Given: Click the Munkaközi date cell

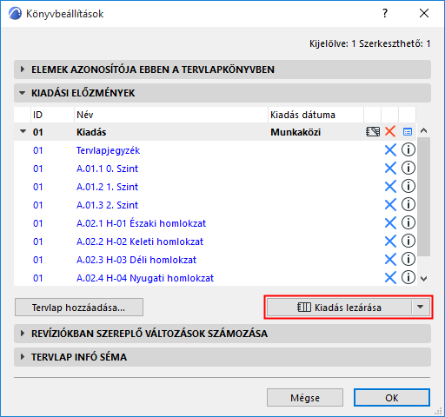Looking at the screenshot, I should tap(296, 132).
